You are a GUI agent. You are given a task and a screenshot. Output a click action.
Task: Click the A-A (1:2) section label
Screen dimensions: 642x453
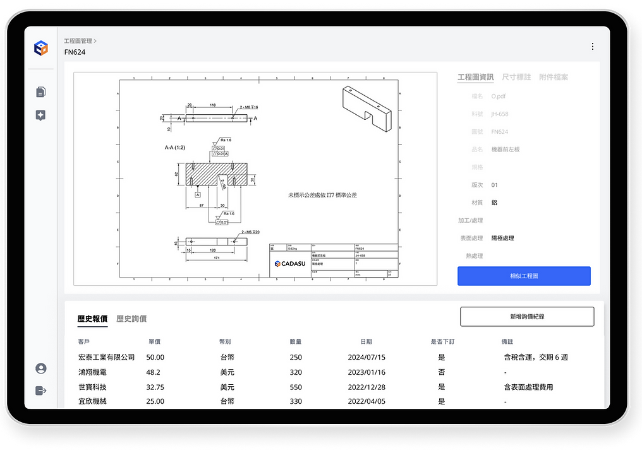pos(175,148)
